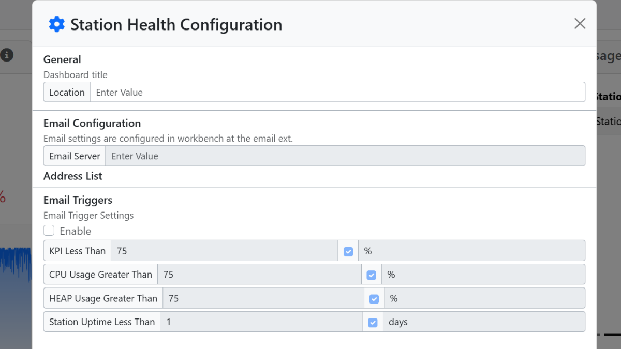Click the Station Uptime Less Than value field

261,323
